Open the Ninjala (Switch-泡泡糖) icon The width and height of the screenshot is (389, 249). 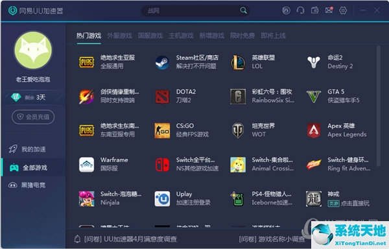[87, 198]
